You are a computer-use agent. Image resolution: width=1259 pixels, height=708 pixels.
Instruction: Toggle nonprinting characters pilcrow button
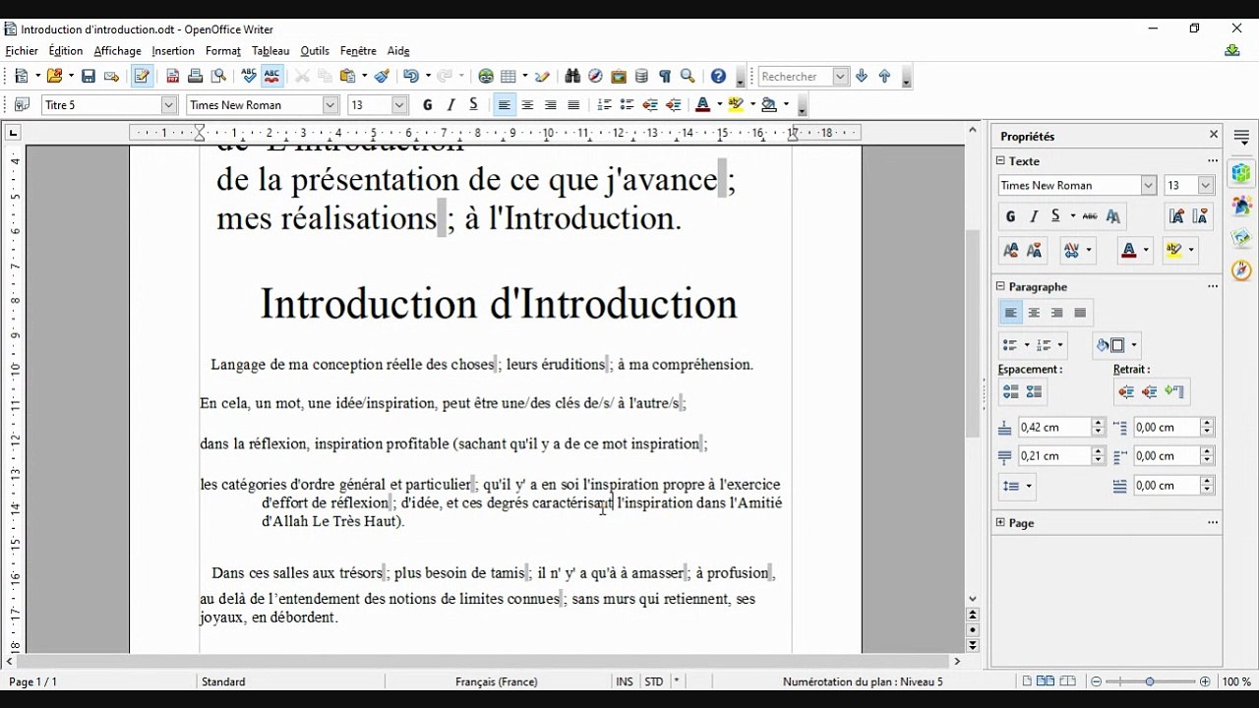(x=664, y=76)
